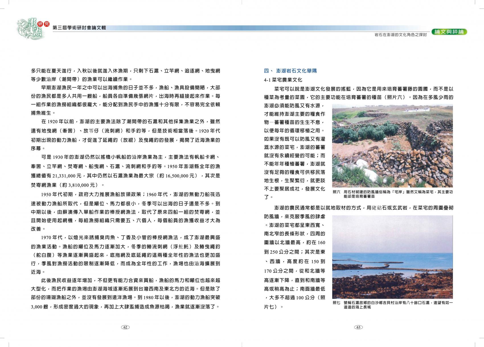The image size is (484, 347).
Task: Click page number 62 oval
Action: (125, 327)
